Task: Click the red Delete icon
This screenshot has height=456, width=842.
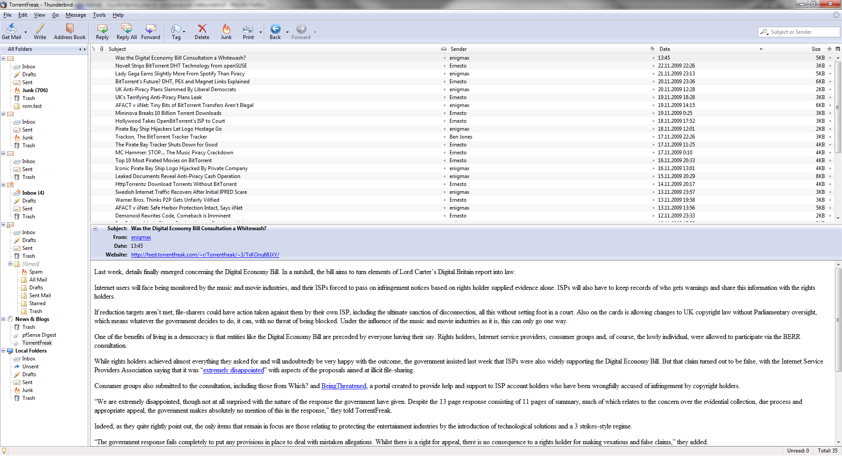Action: coord(202,29)
